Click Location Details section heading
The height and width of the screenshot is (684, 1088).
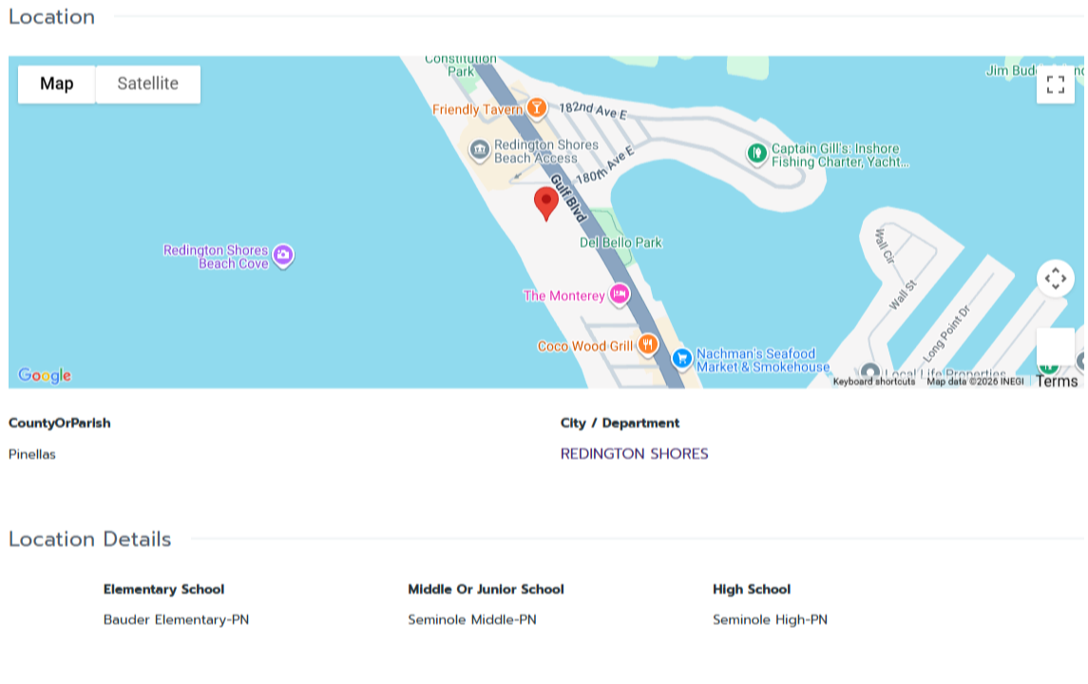tap(89, 539)
